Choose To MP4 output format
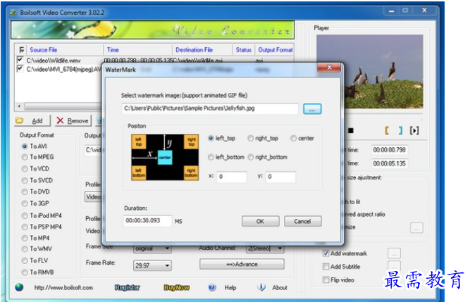This screenshot has height=302, width=470. click(36, 238)
